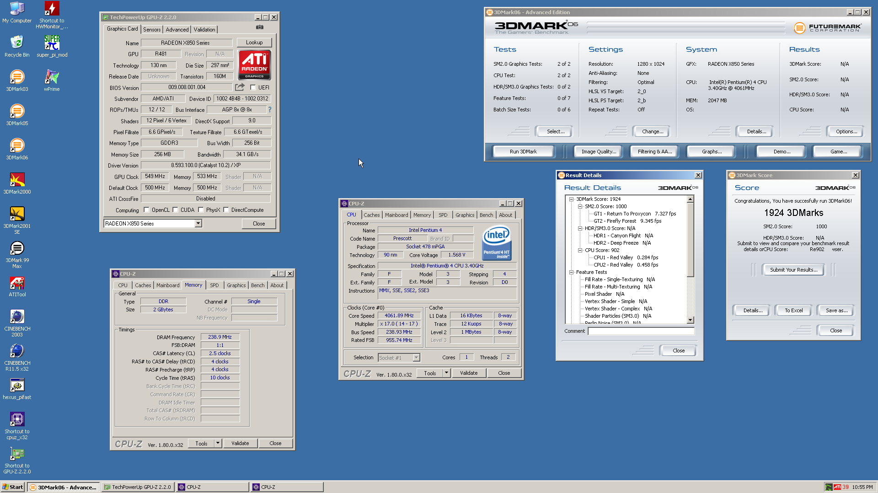This screenshot has width=878, height=493.
Task: Open the 3DMark 99 Max desktop icon
Action: (17, 254)
